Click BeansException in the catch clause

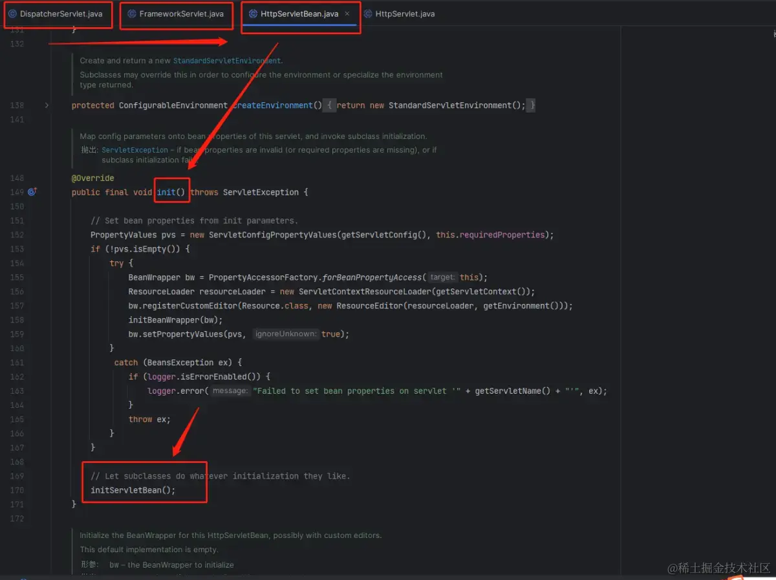tap(180, 363)
